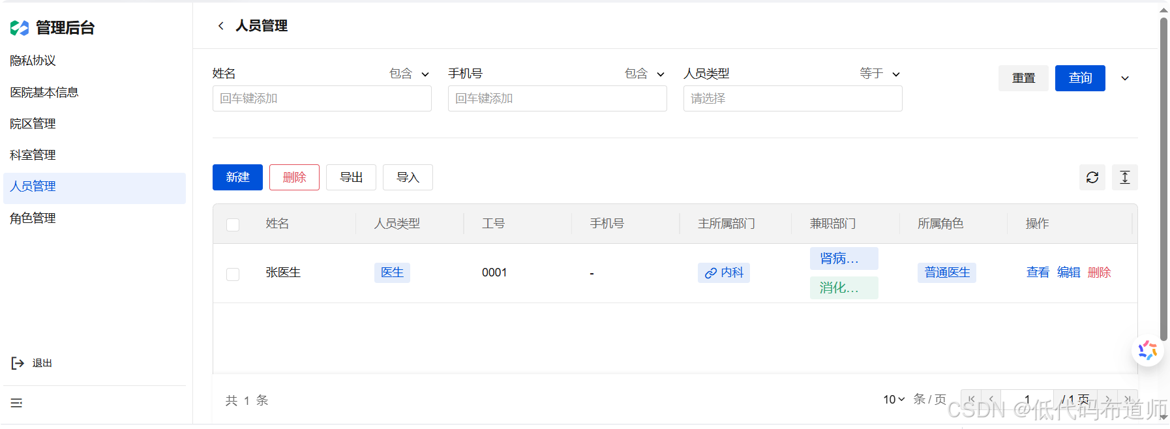
Task: Open the 人员类型 请选择 select box
Action: [792, 98]
